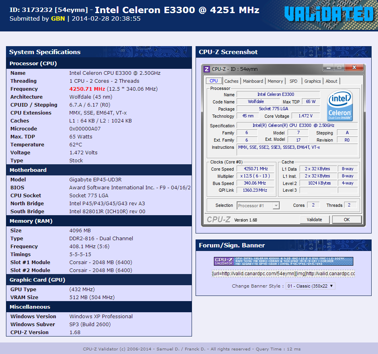Switch to the Mainboard tab
This screenshot has height=354, width=378.
coord(253,81)
